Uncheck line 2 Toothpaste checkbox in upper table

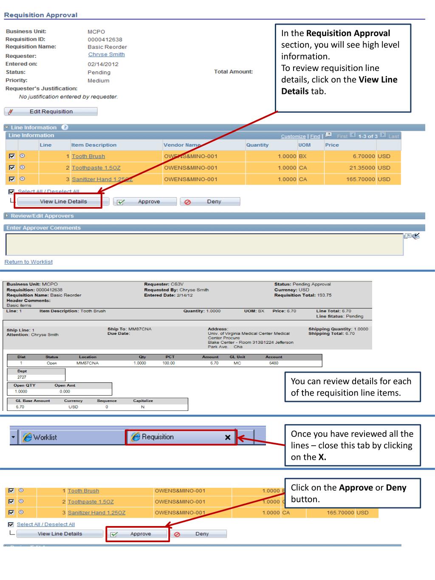point(11,167)
